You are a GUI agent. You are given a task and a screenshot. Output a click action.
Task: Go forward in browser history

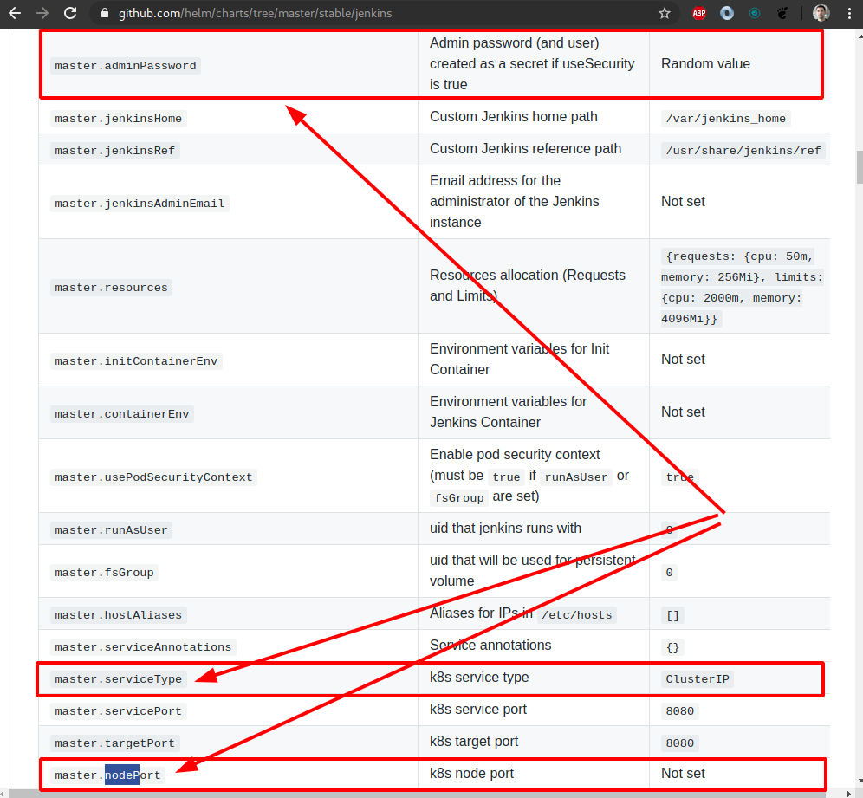[42, 13]
